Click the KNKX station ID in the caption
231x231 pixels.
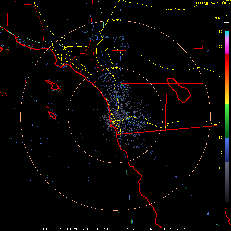(x=150, y=229)
